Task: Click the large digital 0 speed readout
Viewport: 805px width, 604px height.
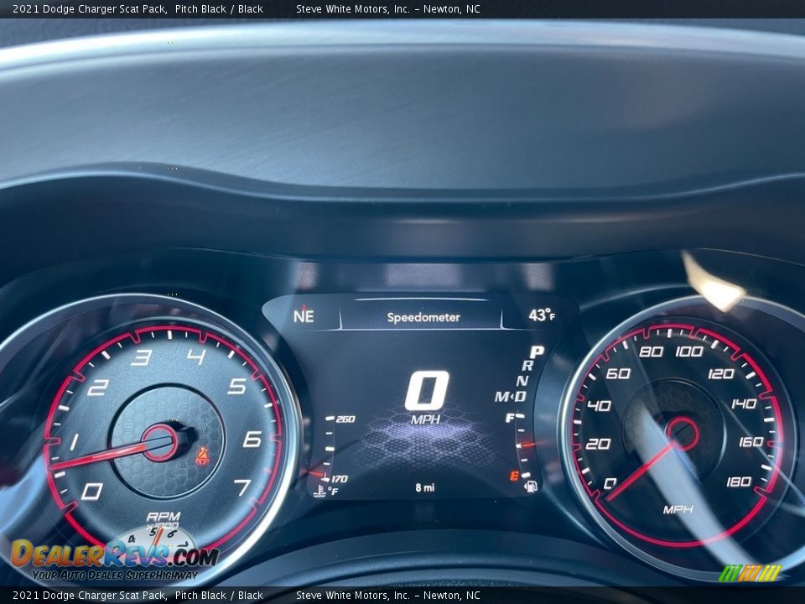Action: (x=427, y=390)
